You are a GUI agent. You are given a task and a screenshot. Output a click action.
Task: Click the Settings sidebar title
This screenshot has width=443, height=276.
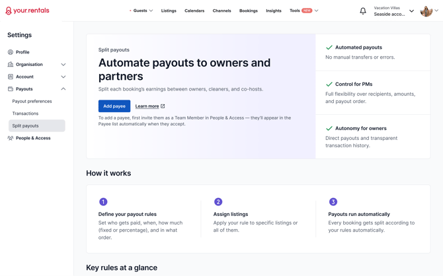[19, 35]
